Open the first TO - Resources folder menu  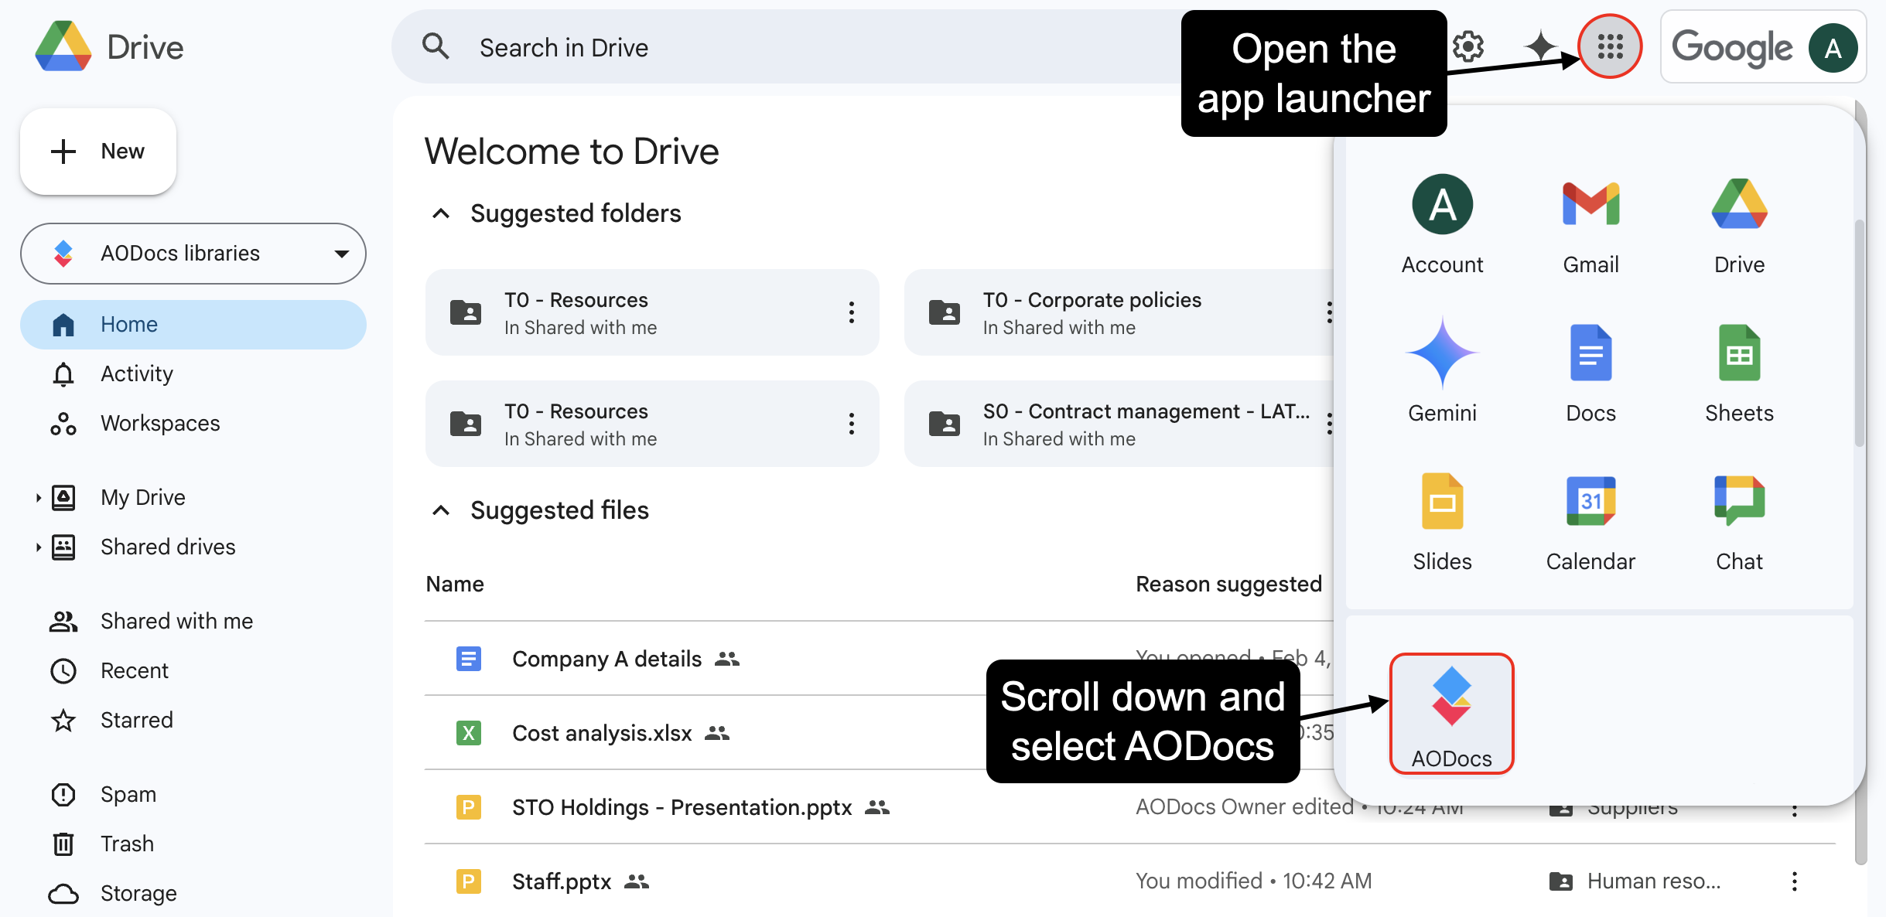point(851,312)
